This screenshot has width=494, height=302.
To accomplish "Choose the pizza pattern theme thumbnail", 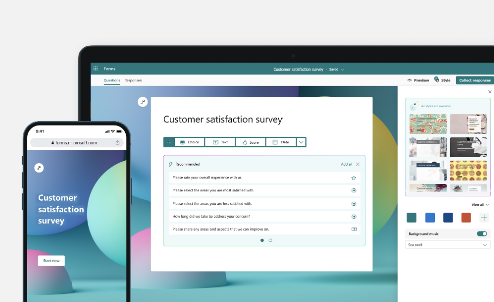I will [468, 171].
